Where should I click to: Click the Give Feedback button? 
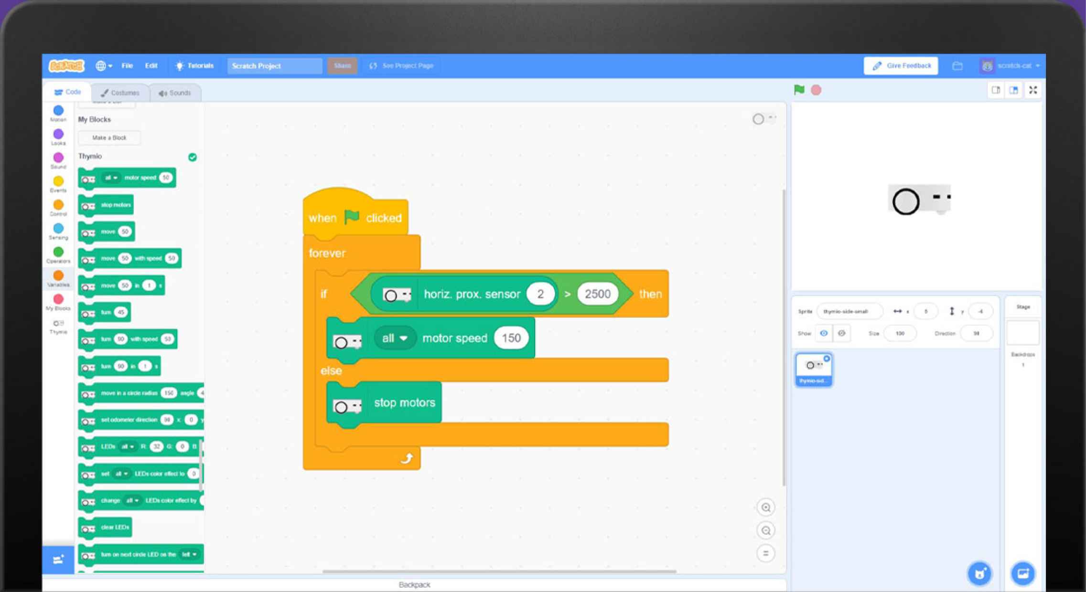click(901, 66)
